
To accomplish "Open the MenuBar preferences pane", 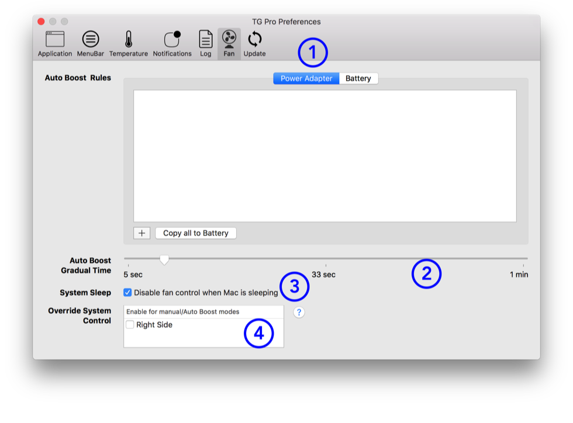I will click(90, 44).
